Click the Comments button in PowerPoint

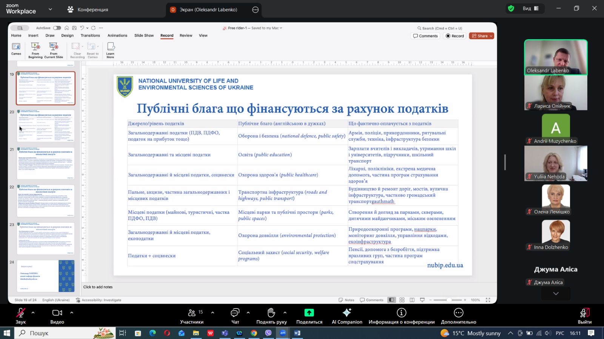pyautogui.click(x=425, y=36)
